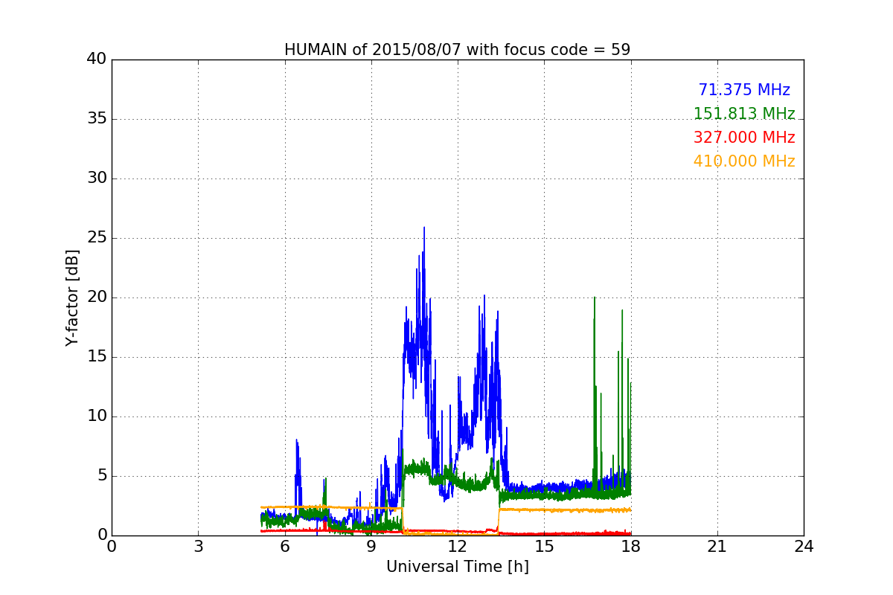This screenshot has height=595, width=893.
Task: Select the red 327.000 MHz legend label
Action: (744, 138)
